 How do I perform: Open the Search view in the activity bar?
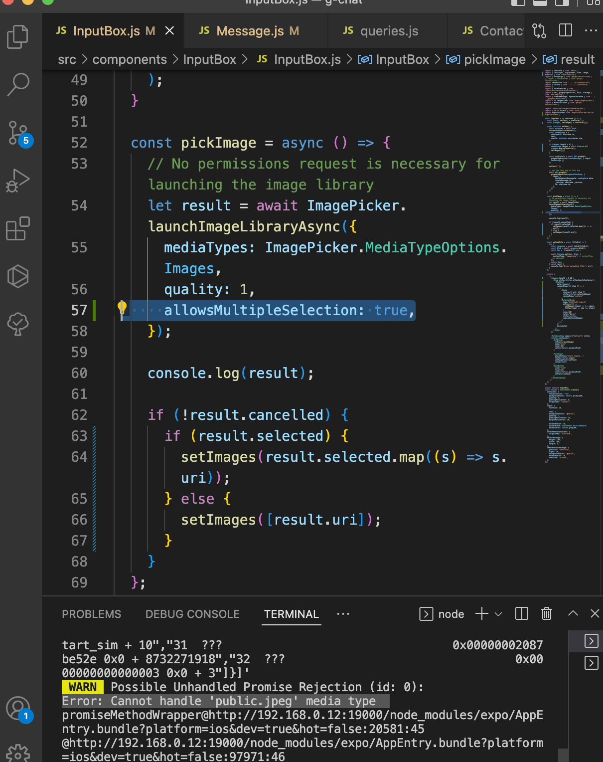coord(18,84)
